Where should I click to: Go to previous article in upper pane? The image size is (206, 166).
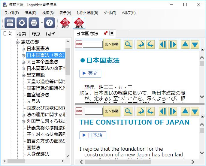click(x=163, y=44)
